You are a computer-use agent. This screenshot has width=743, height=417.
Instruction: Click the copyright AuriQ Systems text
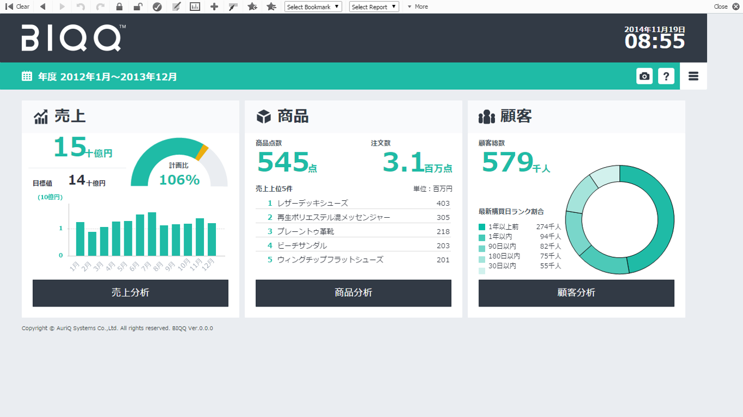pyautogui.click(x=117, y=328)
